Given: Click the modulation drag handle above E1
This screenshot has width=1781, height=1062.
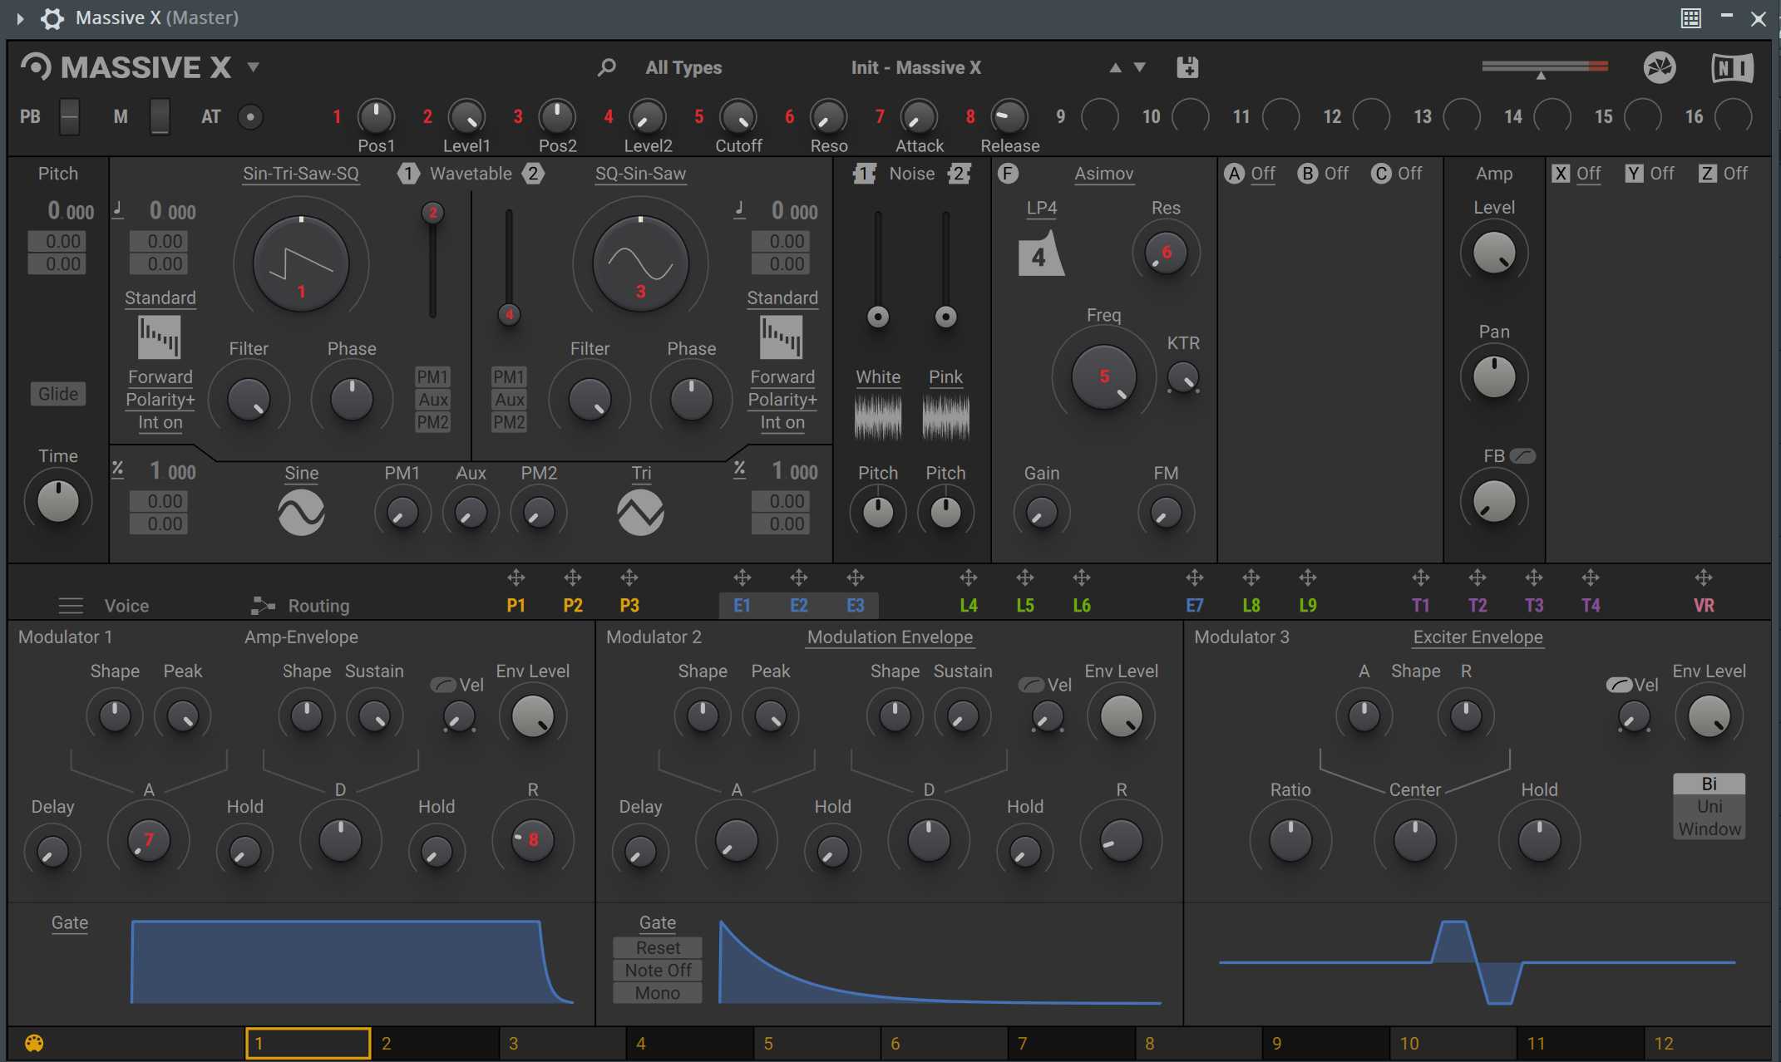Looking at the screenshot, I should (742, 578).
